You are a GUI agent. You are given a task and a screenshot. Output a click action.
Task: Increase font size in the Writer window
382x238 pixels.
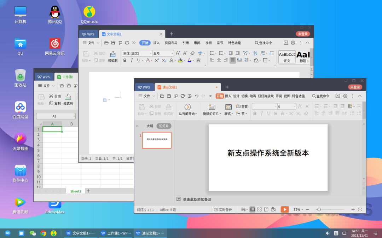point(178,53)
